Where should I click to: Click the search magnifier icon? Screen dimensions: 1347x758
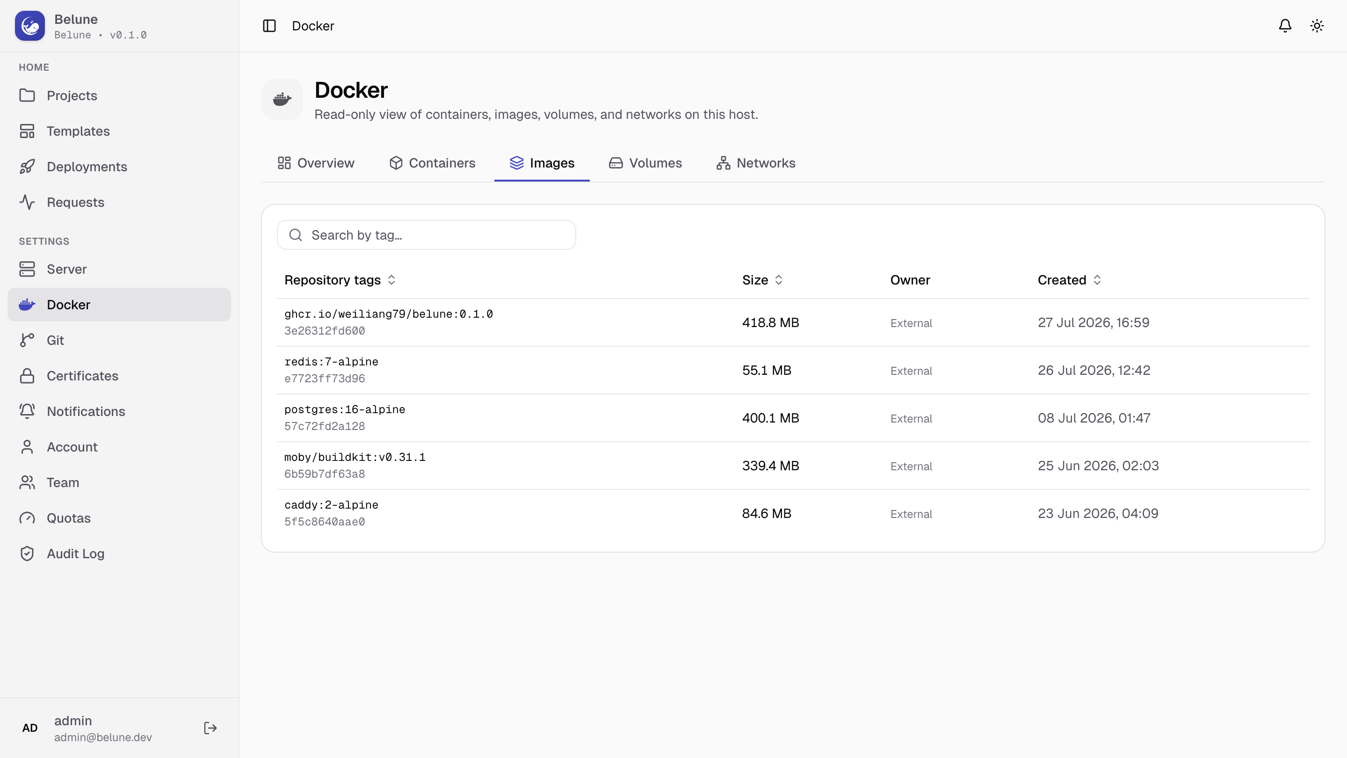click(296, 235)
